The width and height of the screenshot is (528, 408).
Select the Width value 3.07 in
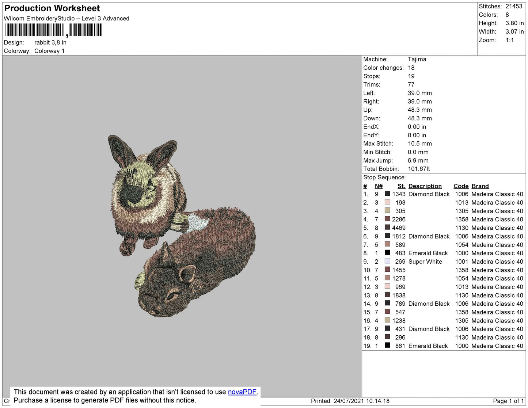(x=514, y=32)
